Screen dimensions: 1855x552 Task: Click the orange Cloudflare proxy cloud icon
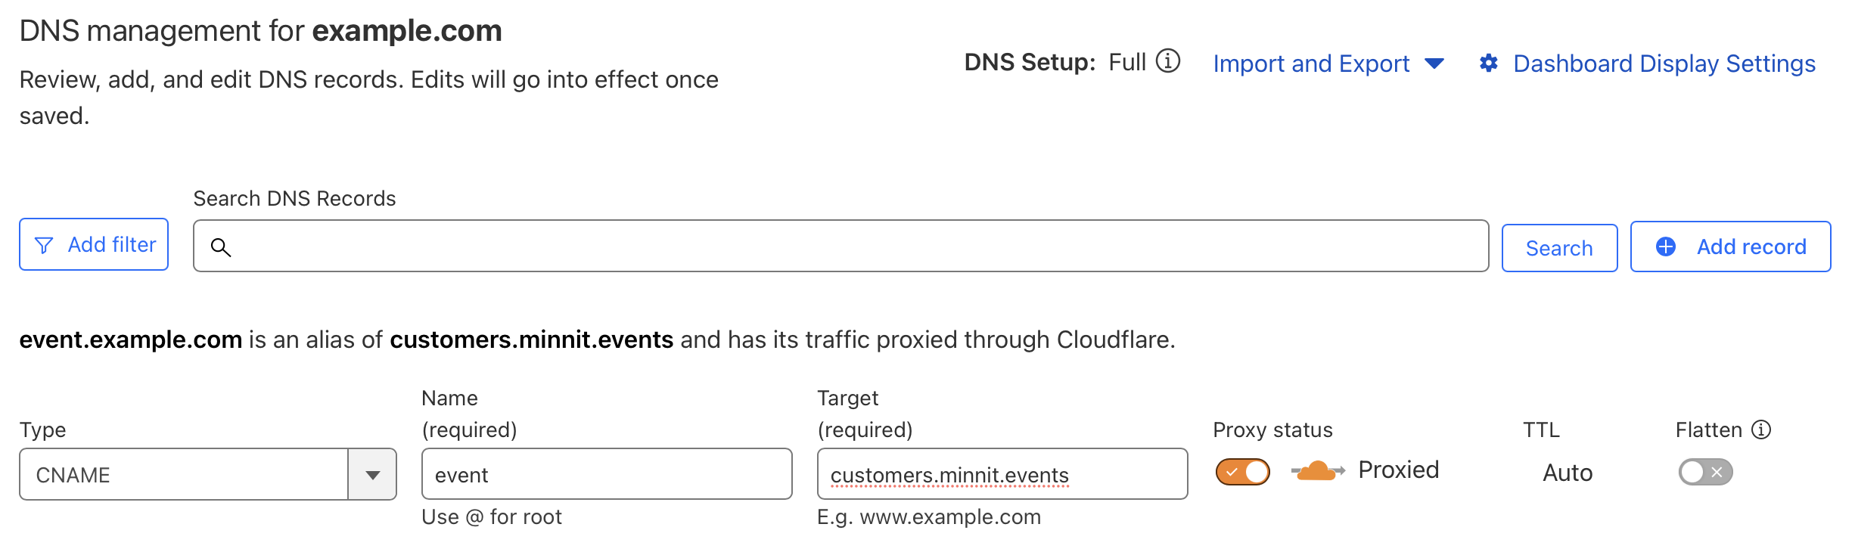(1317, 471)
